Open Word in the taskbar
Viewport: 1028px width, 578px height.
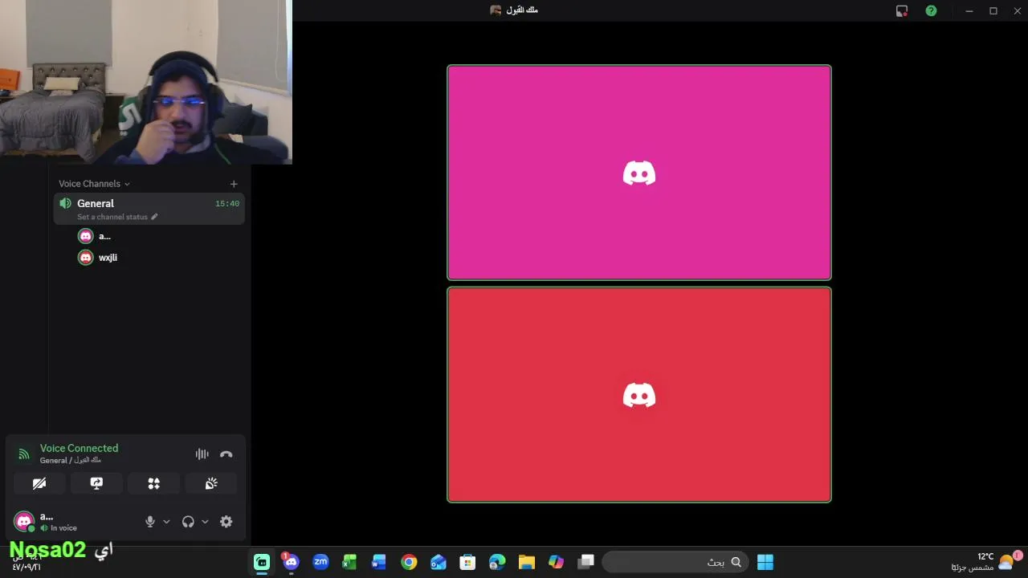[379, 562]
